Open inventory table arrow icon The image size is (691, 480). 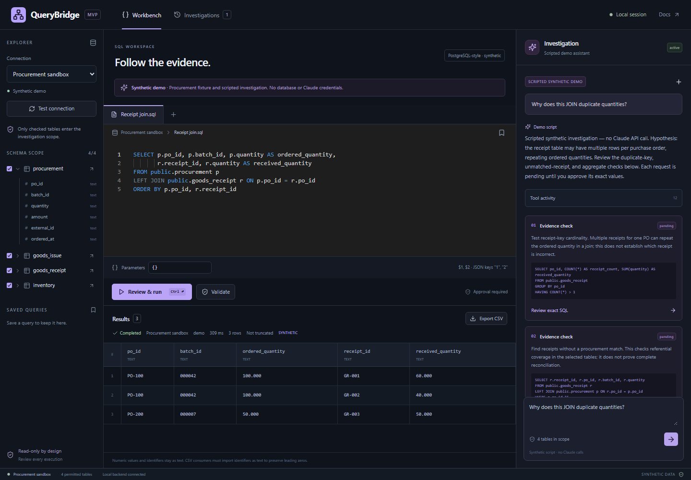point(92,286)
